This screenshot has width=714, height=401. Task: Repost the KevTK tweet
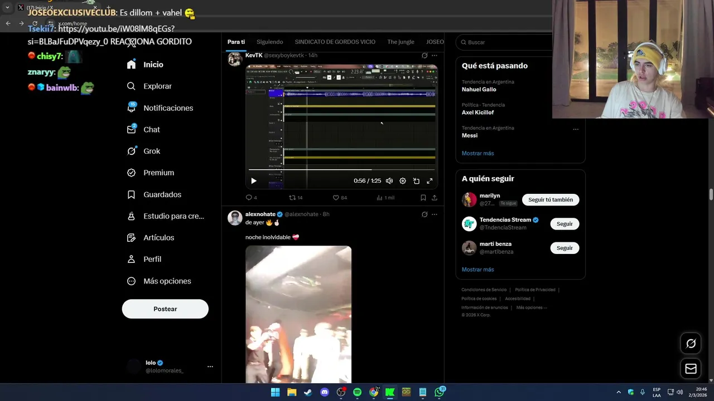296,198
